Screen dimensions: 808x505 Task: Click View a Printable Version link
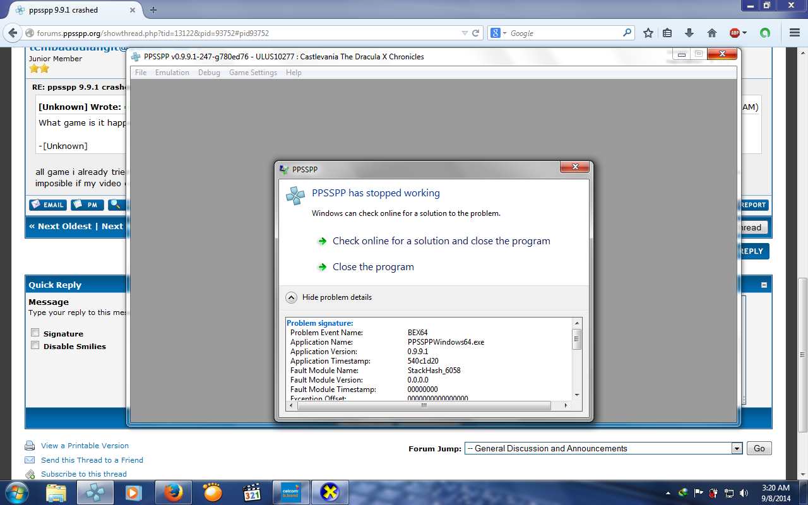[85, 446]
